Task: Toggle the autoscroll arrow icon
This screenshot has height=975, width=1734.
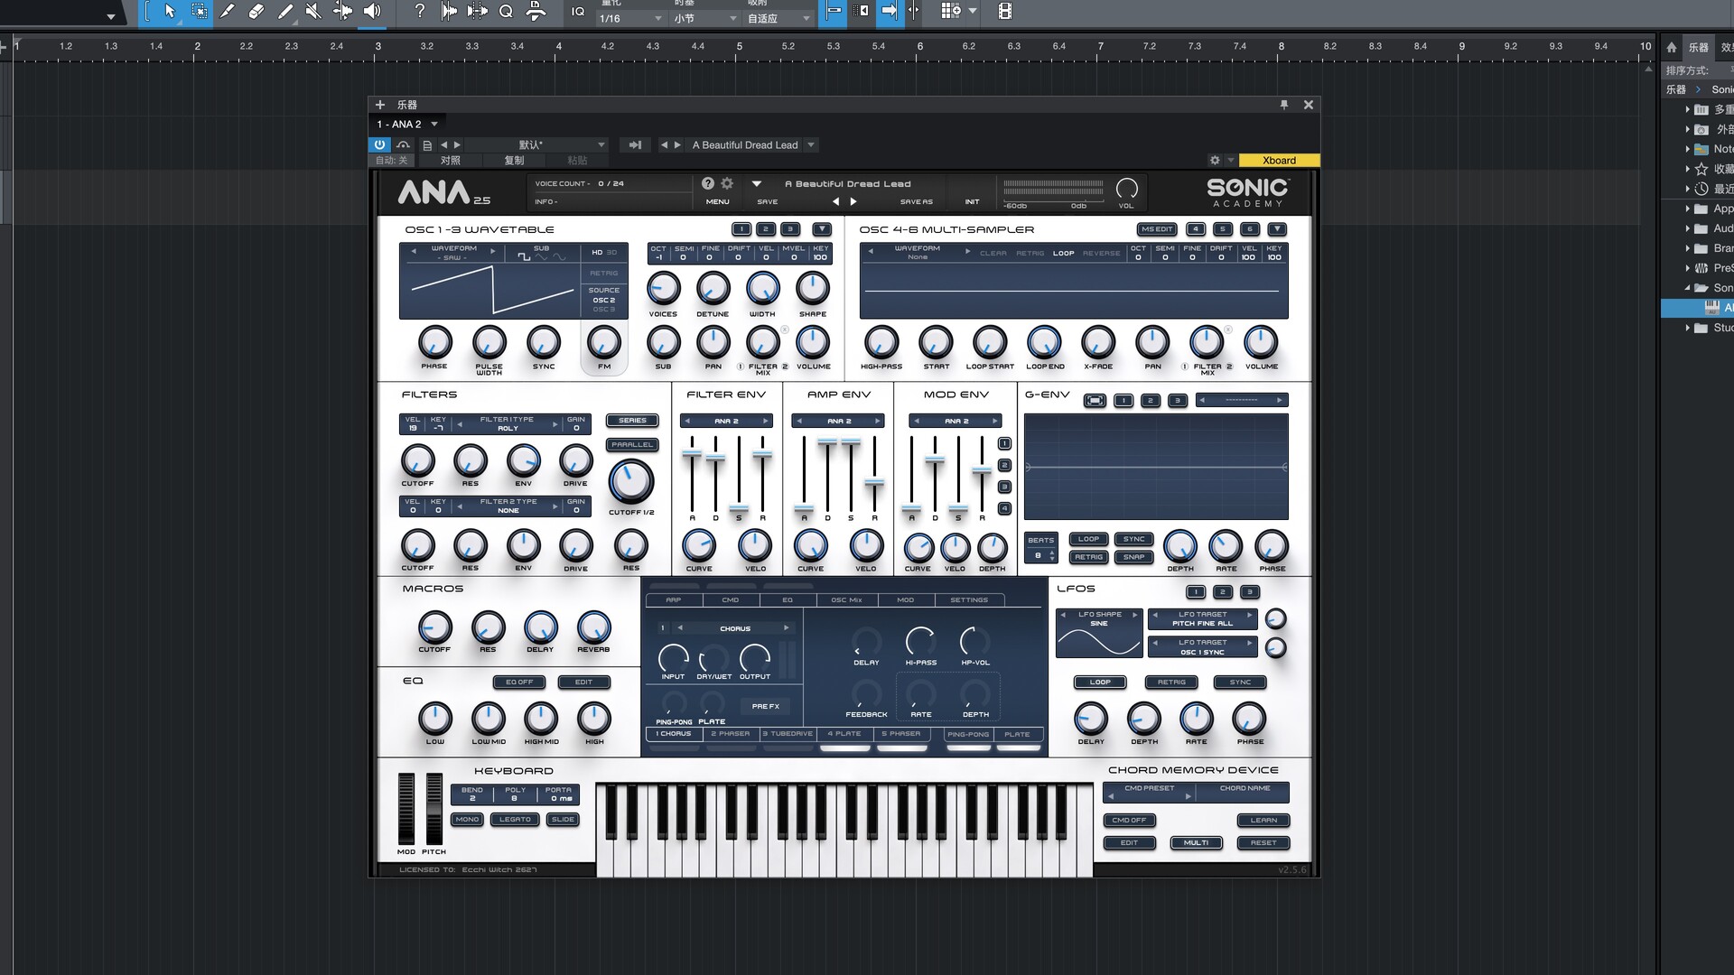Action: pos(890,12)
